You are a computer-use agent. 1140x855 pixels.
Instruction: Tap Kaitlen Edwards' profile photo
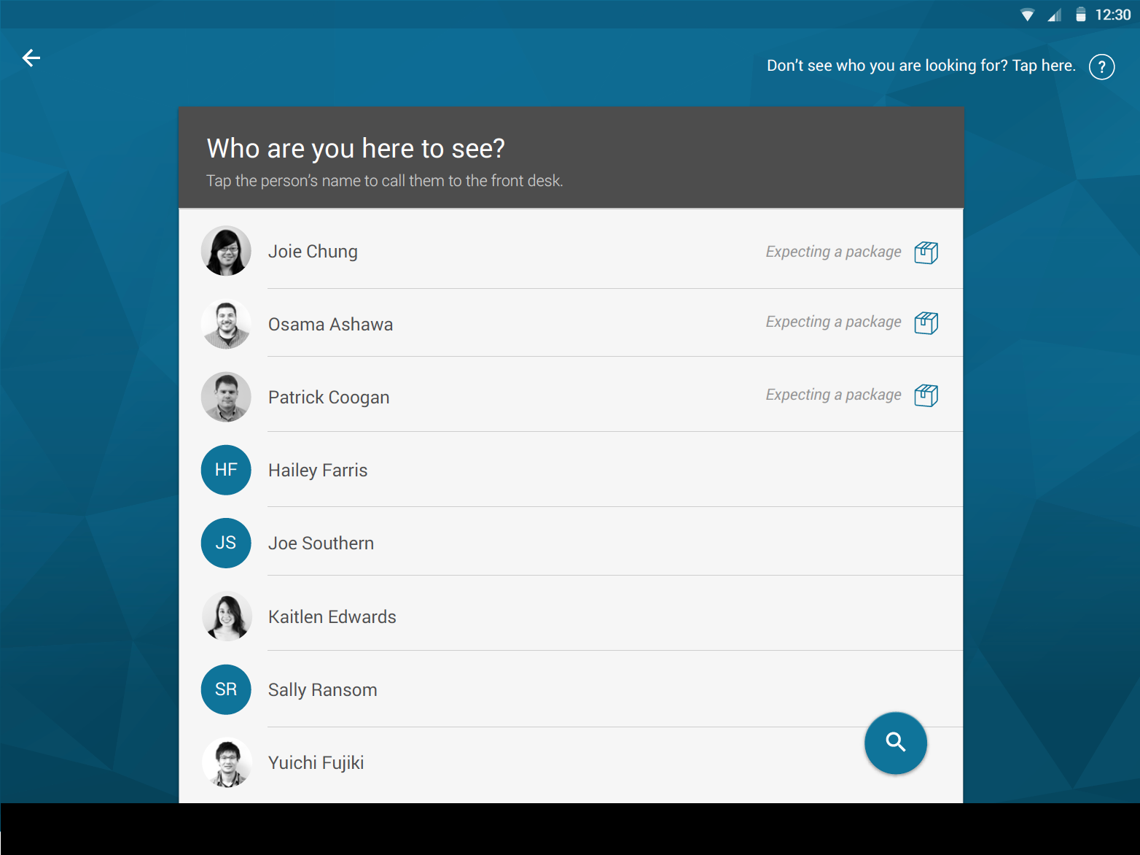click(x=227, y=616)
